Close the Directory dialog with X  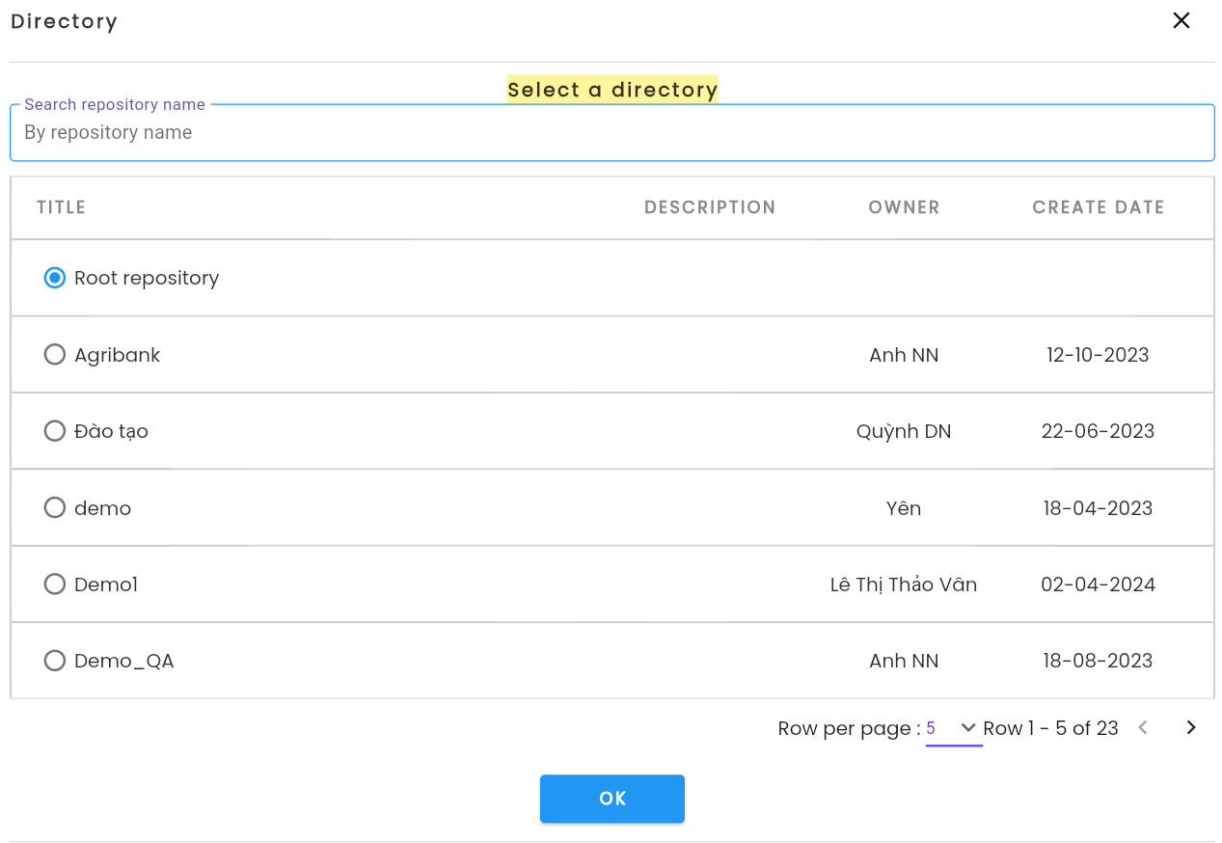point(1181,20)
